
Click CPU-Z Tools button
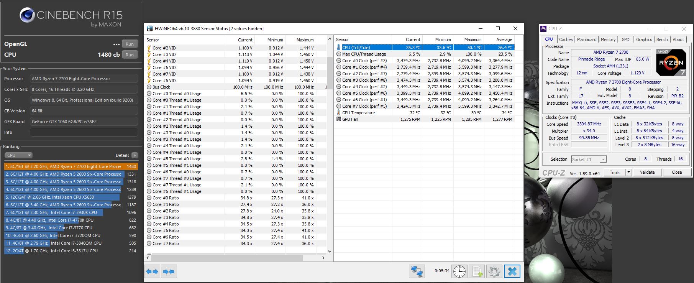point(615,173)
